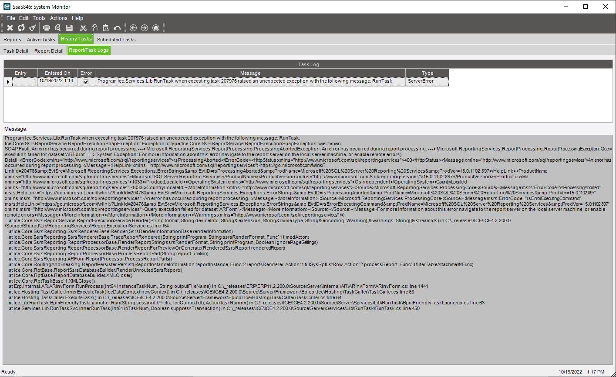Click the Epicor app icon in title bar
Viewport: 616px width, 377px height.
coord(6,7)
